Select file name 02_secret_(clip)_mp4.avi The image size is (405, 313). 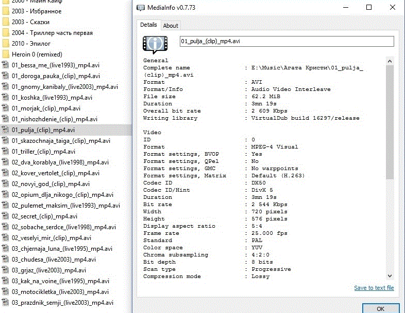click(x=44, y=216)
